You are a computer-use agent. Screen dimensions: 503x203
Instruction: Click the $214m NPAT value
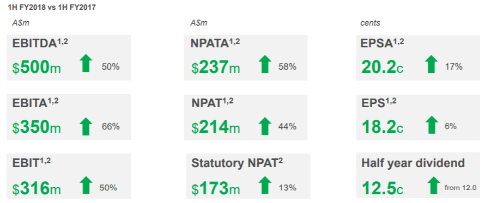(216, 127)
